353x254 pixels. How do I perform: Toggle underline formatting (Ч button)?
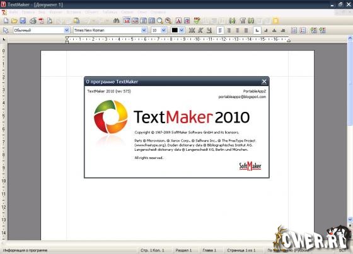(209, 30)
